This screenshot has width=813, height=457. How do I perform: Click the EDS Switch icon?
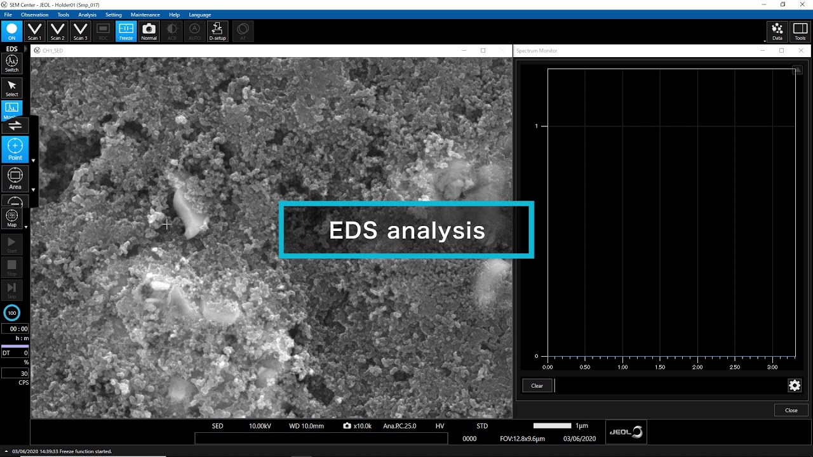11,63
